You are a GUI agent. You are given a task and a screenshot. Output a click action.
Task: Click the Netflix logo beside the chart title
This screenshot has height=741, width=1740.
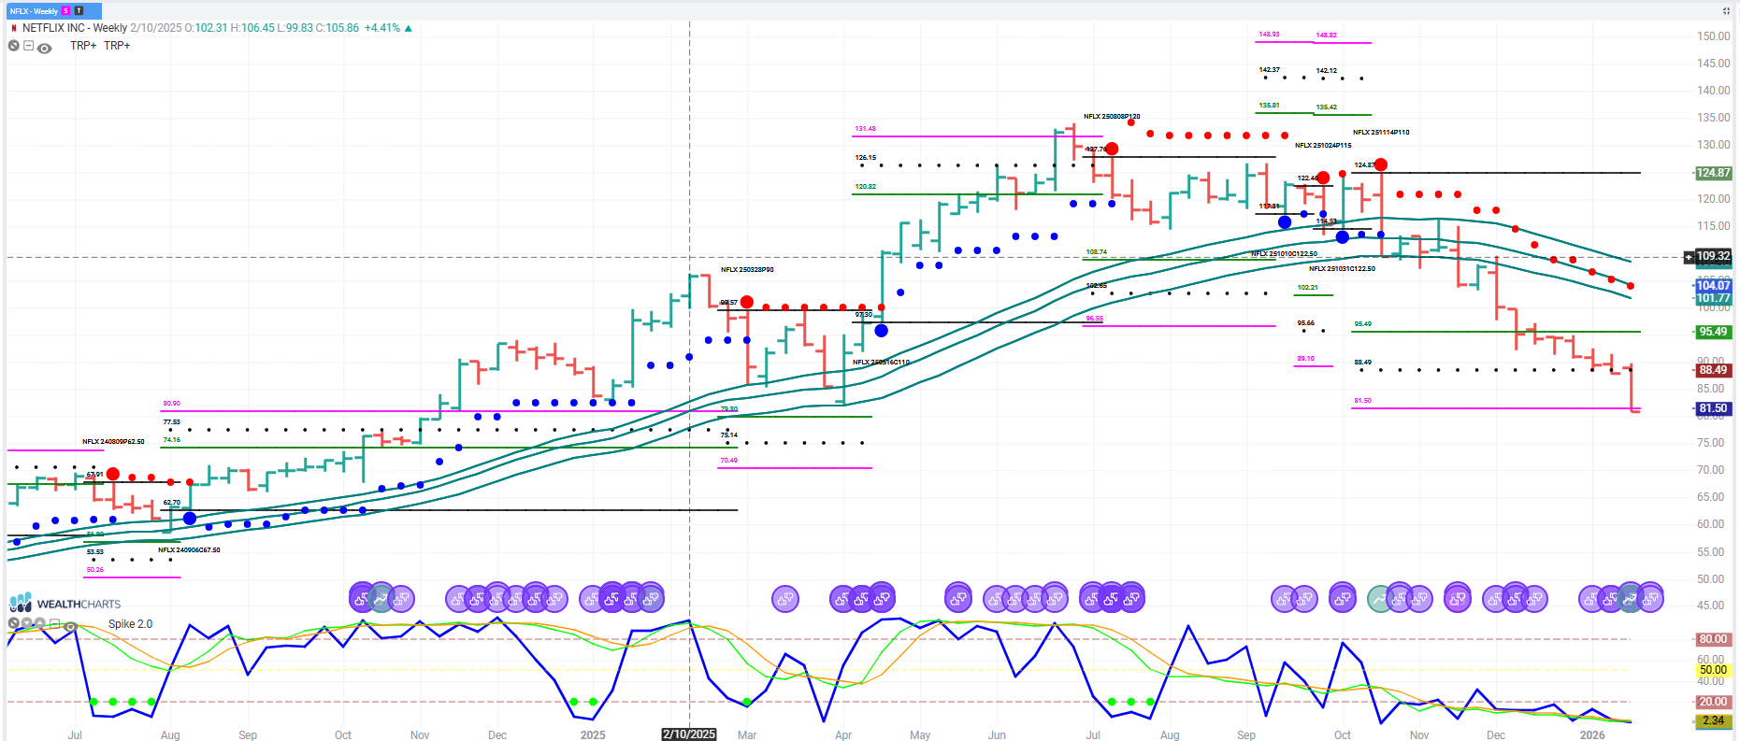(x=14, y=28)
